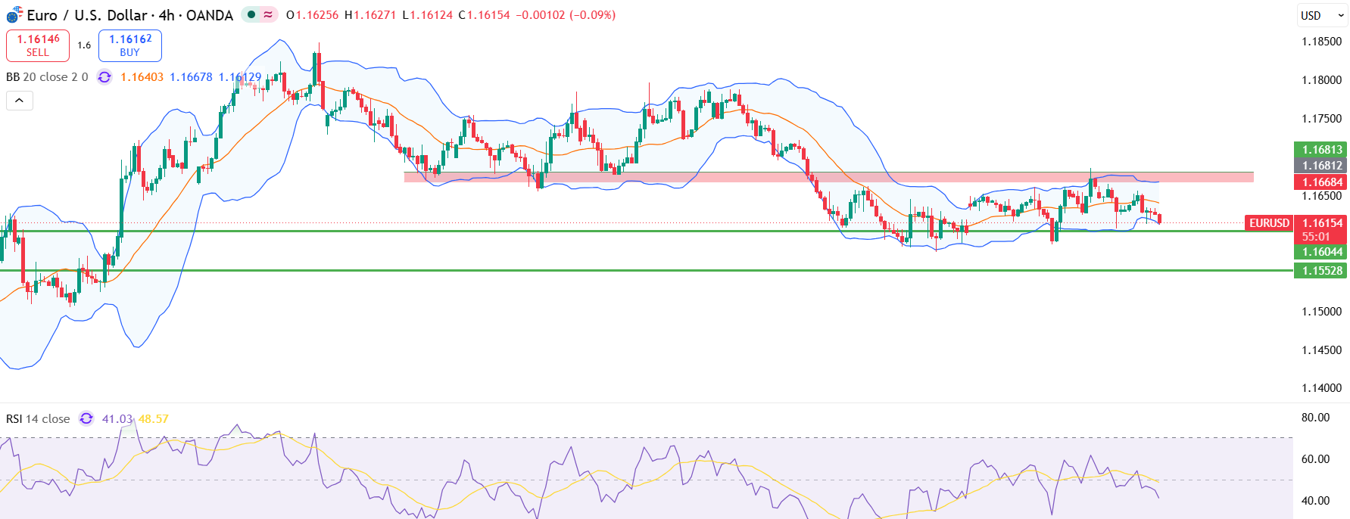Click the pink approximately-equal data indicator icon
This screenshot has height=519, width=1350.
tap(268, 14)
